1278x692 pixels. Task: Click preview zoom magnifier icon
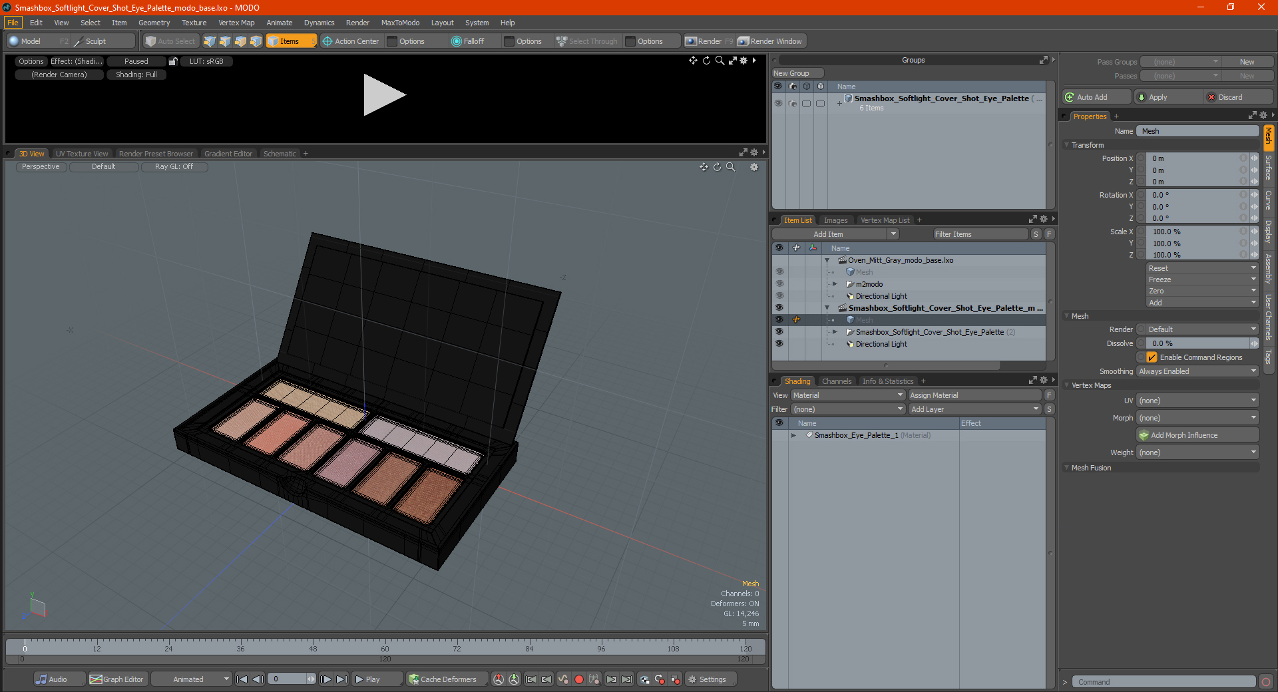coord(720,61)
